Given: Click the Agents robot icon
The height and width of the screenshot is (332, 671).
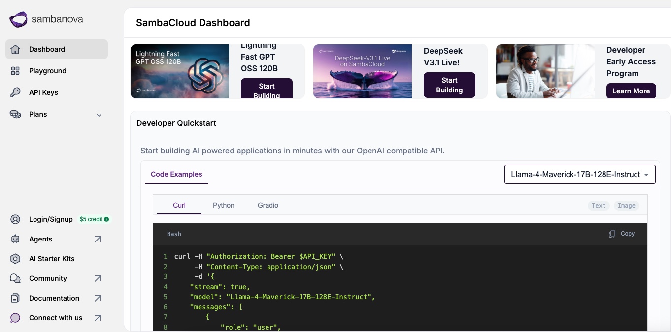Looking at the screenshot, I should click(15, 239).
